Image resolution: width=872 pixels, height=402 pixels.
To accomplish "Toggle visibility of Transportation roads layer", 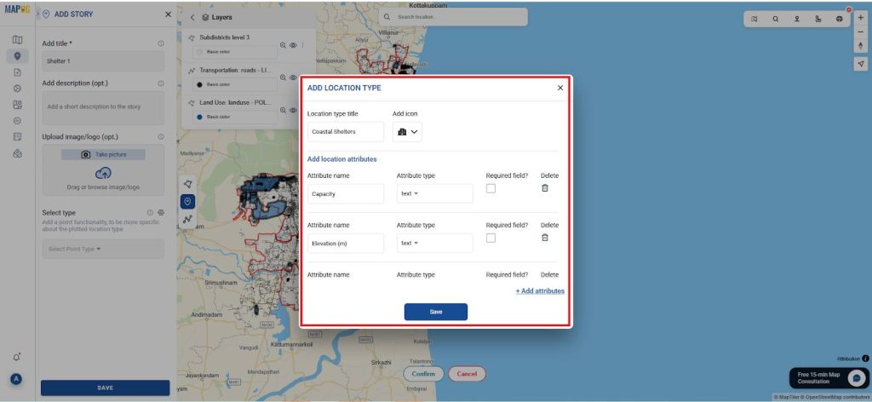I will 293,78.
